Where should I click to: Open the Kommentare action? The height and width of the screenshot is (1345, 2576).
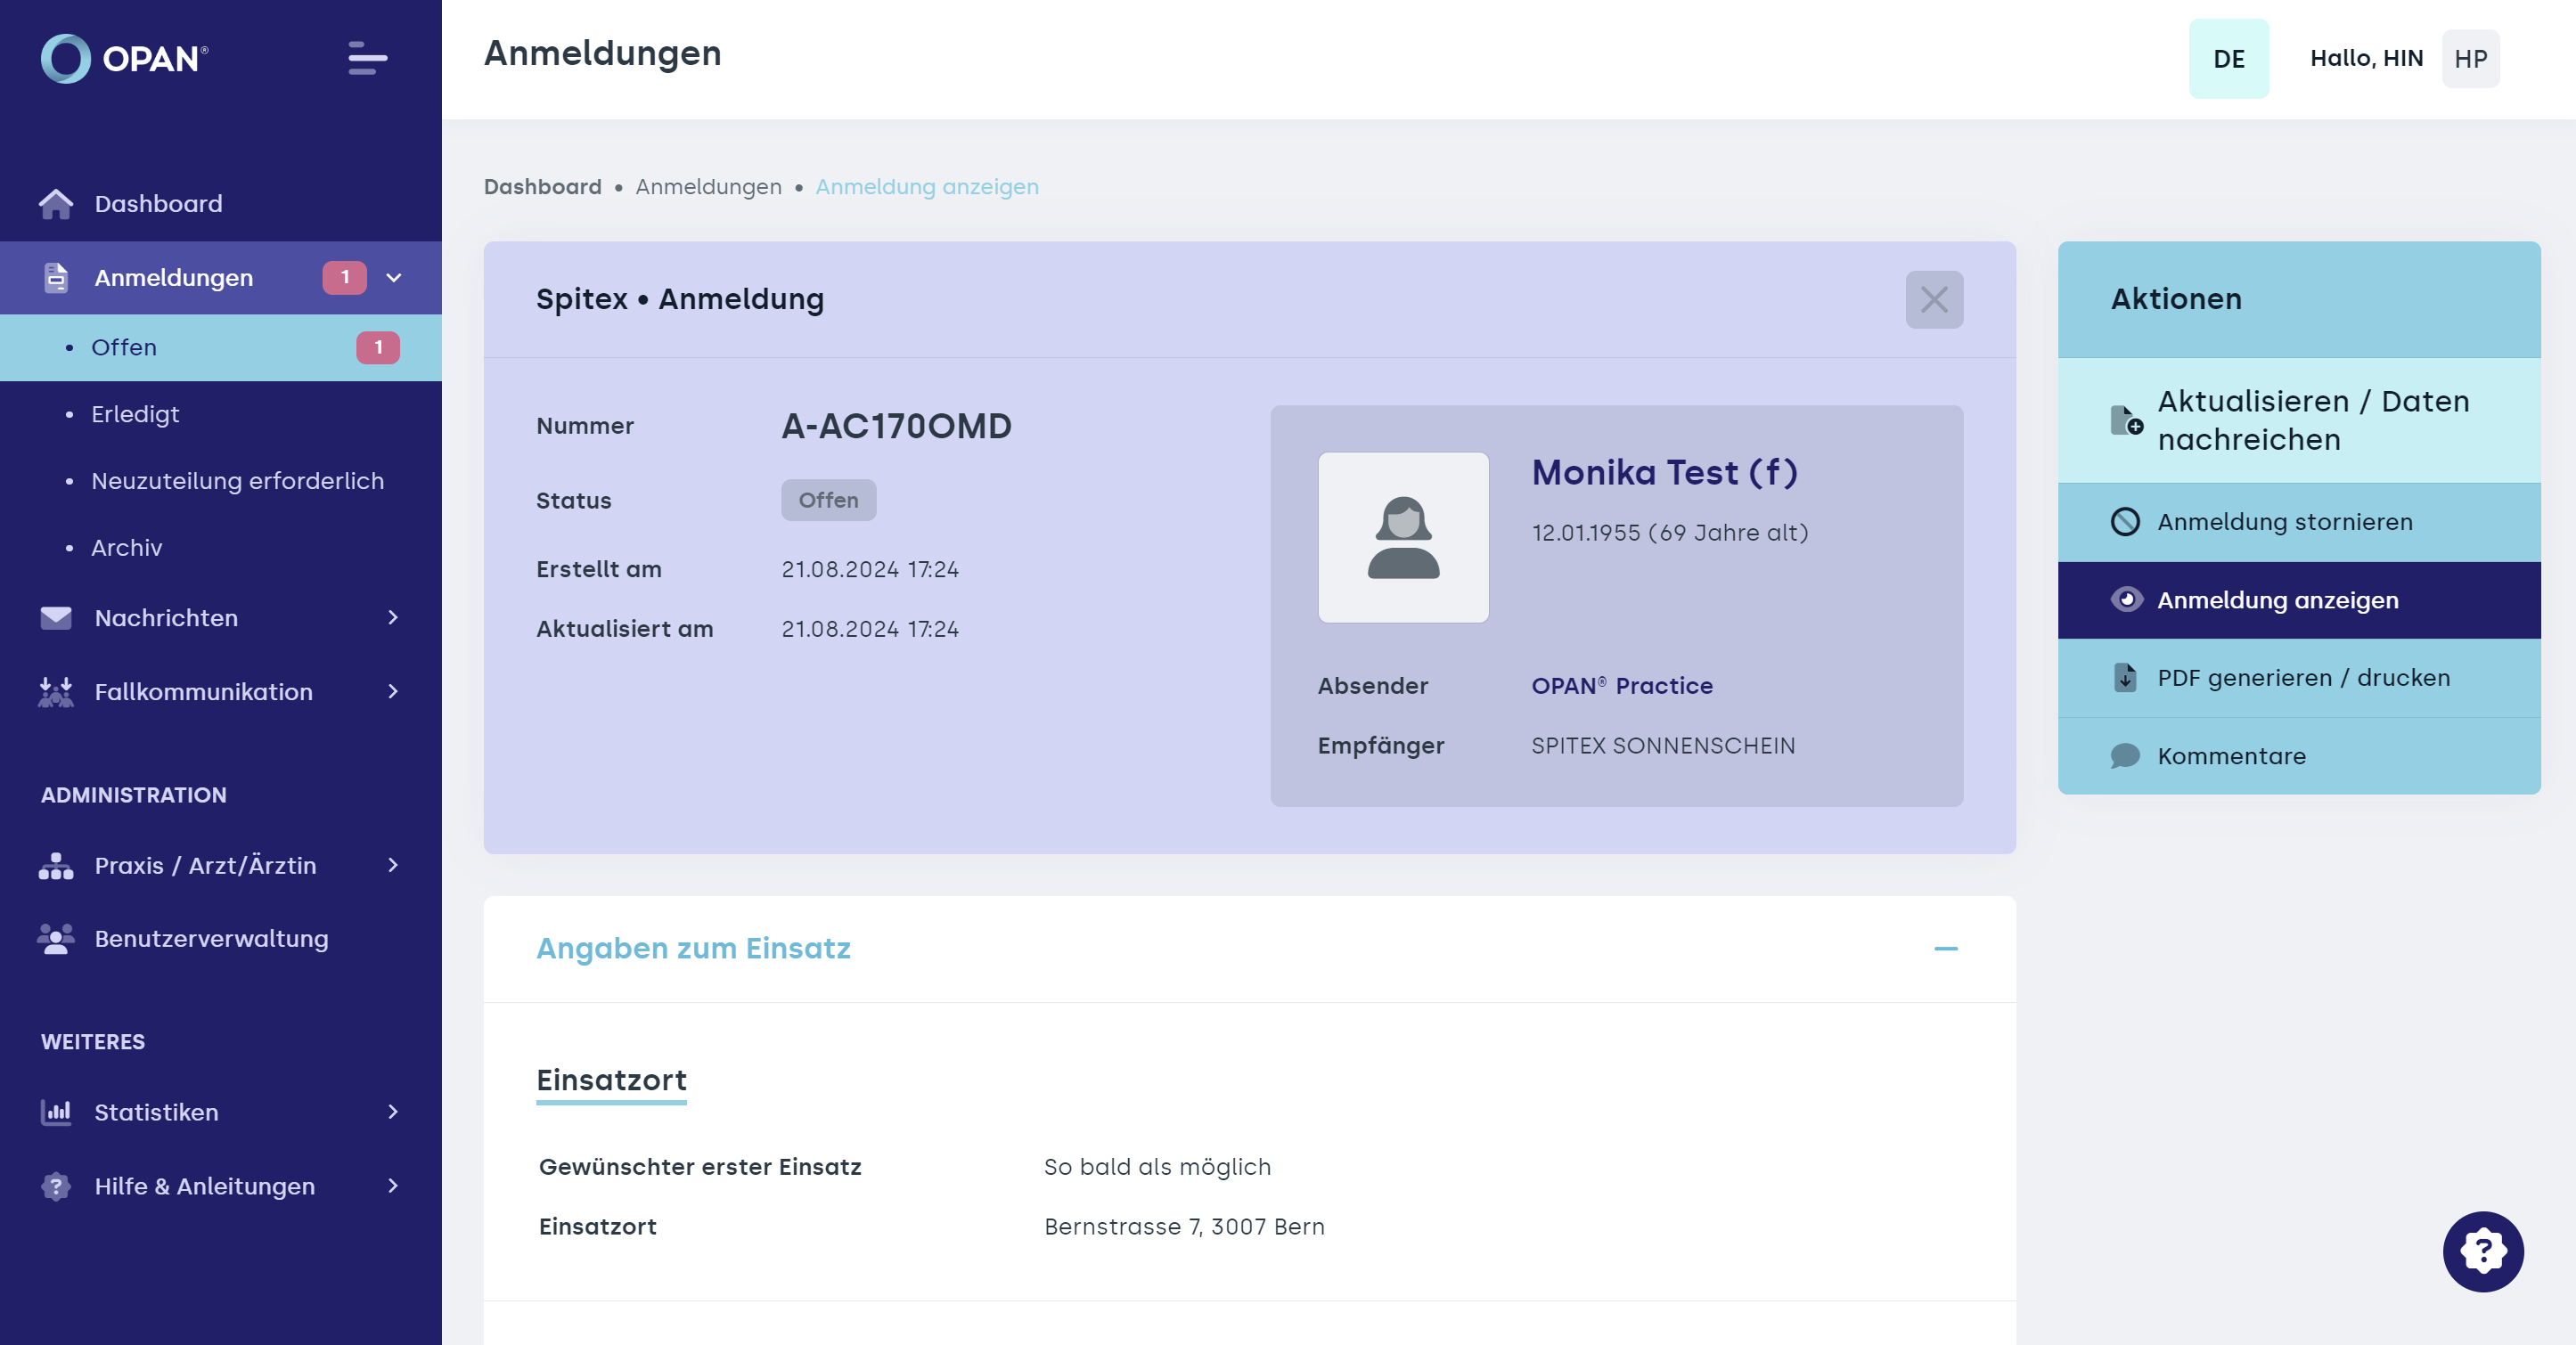tap(2298, 756)
